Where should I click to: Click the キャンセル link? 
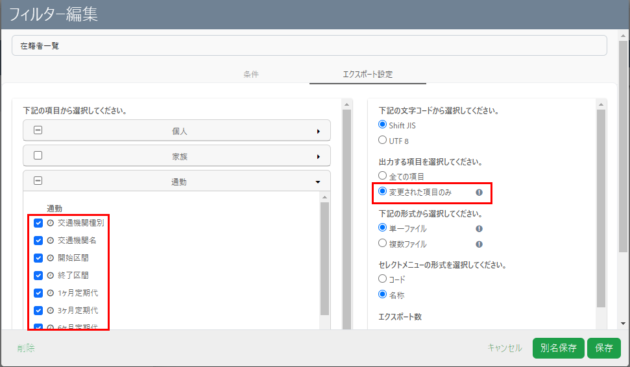[x=504, y=348]
